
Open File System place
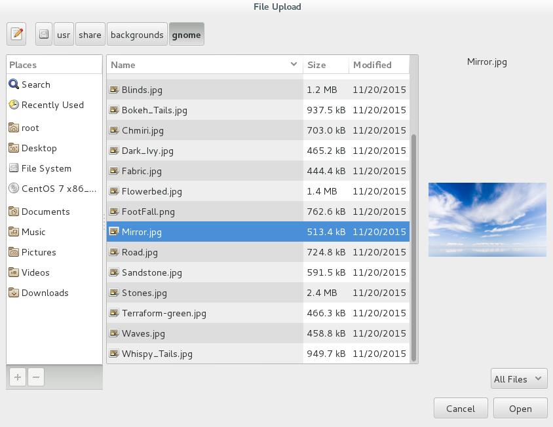tap(54, 168)
